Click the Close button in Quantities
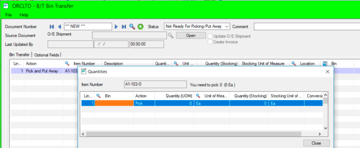This screenshot has height=148, width=360. [x=316, y=143]
